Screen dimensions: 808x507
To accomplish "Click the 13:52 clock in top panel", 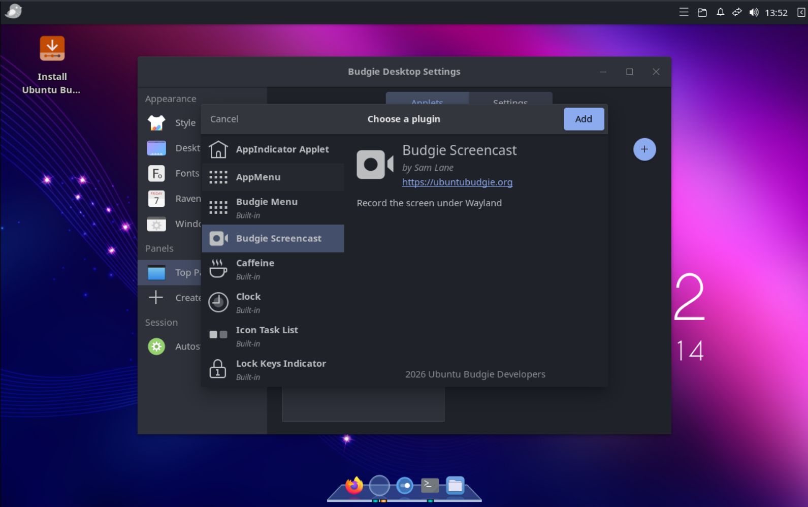I will pyautogui.click(x=776, y=13).
